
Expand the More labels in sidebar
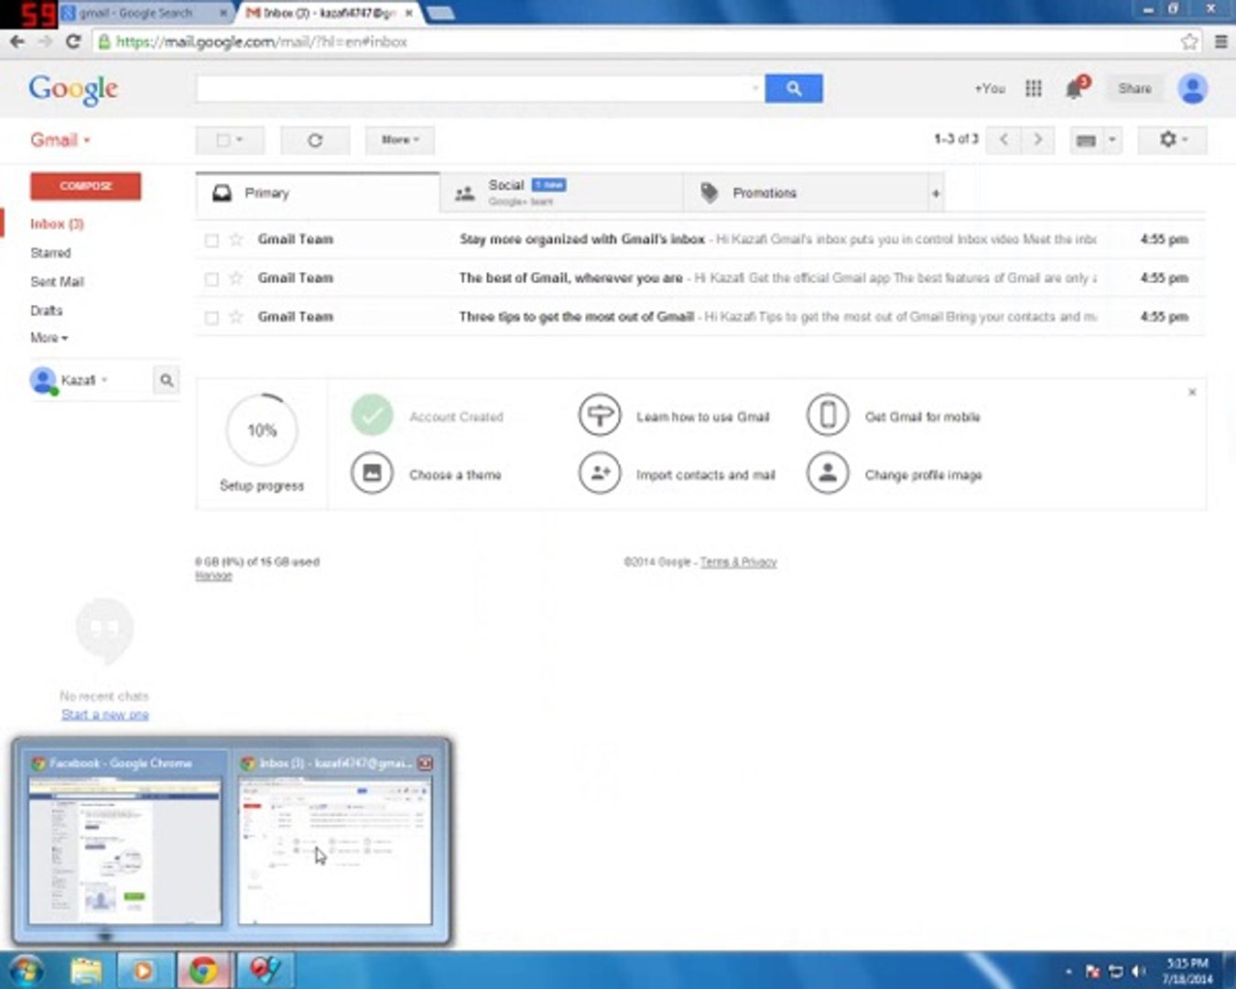(x=49, y=338)
